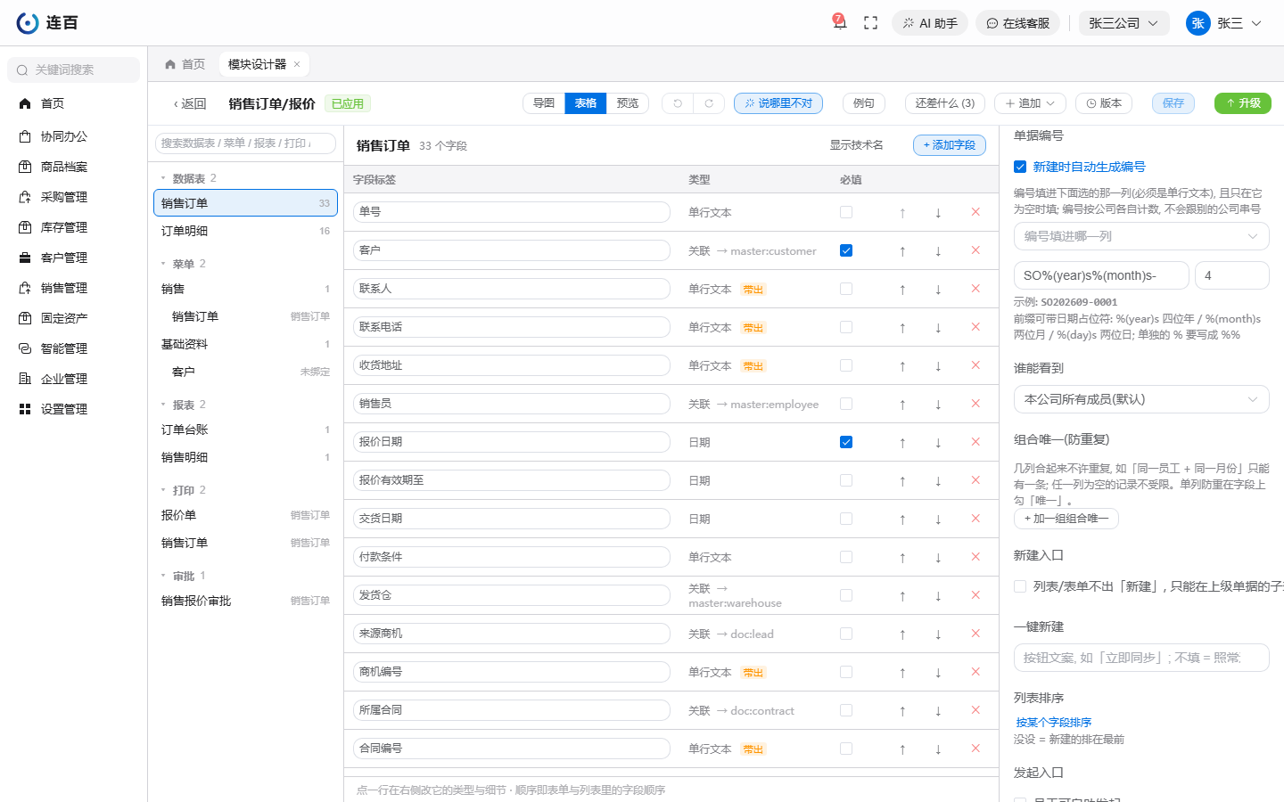This screenshot has width=1284, height=802.
Task: Open the 张三 user menu
Action: (1224, 23)
